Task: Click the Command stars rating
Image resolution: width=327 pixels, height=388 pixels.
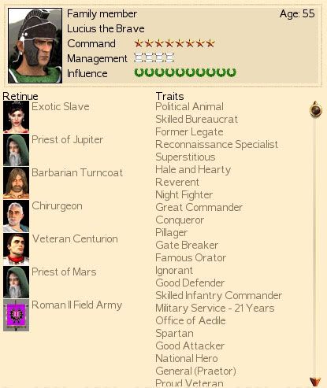Action: (x=175, y=43)
